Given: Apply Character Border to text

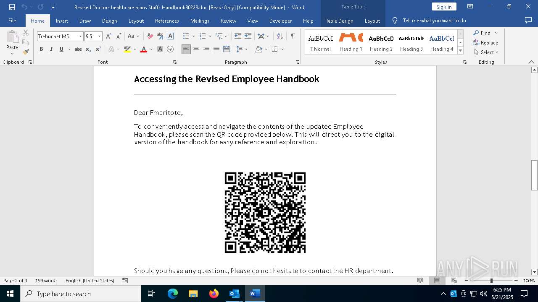Looking at the screenshot, I should click(x=170, y=36).
